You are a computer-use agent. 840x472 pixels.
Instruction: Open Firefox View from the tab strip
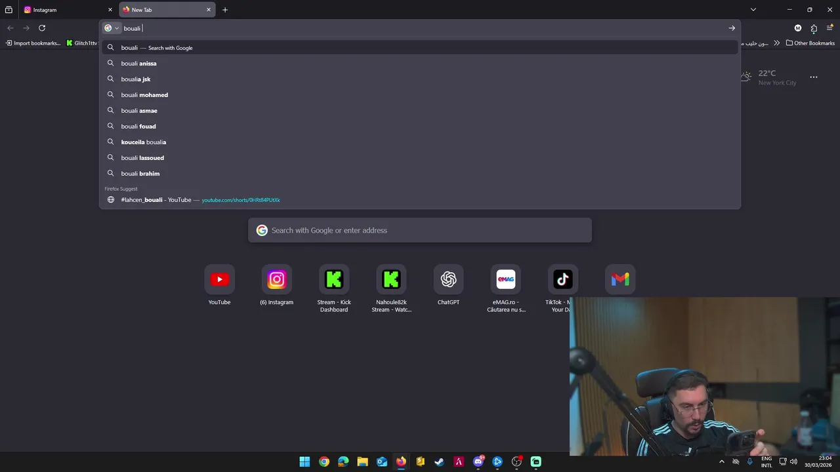click(x=9, y=10)
